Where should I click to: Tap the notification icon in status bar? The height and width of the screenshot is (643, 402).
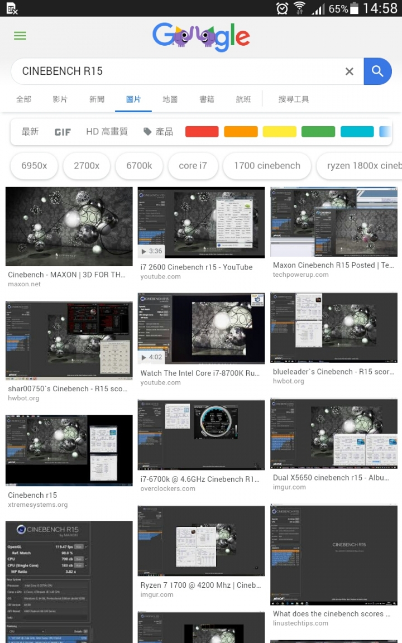12,8
